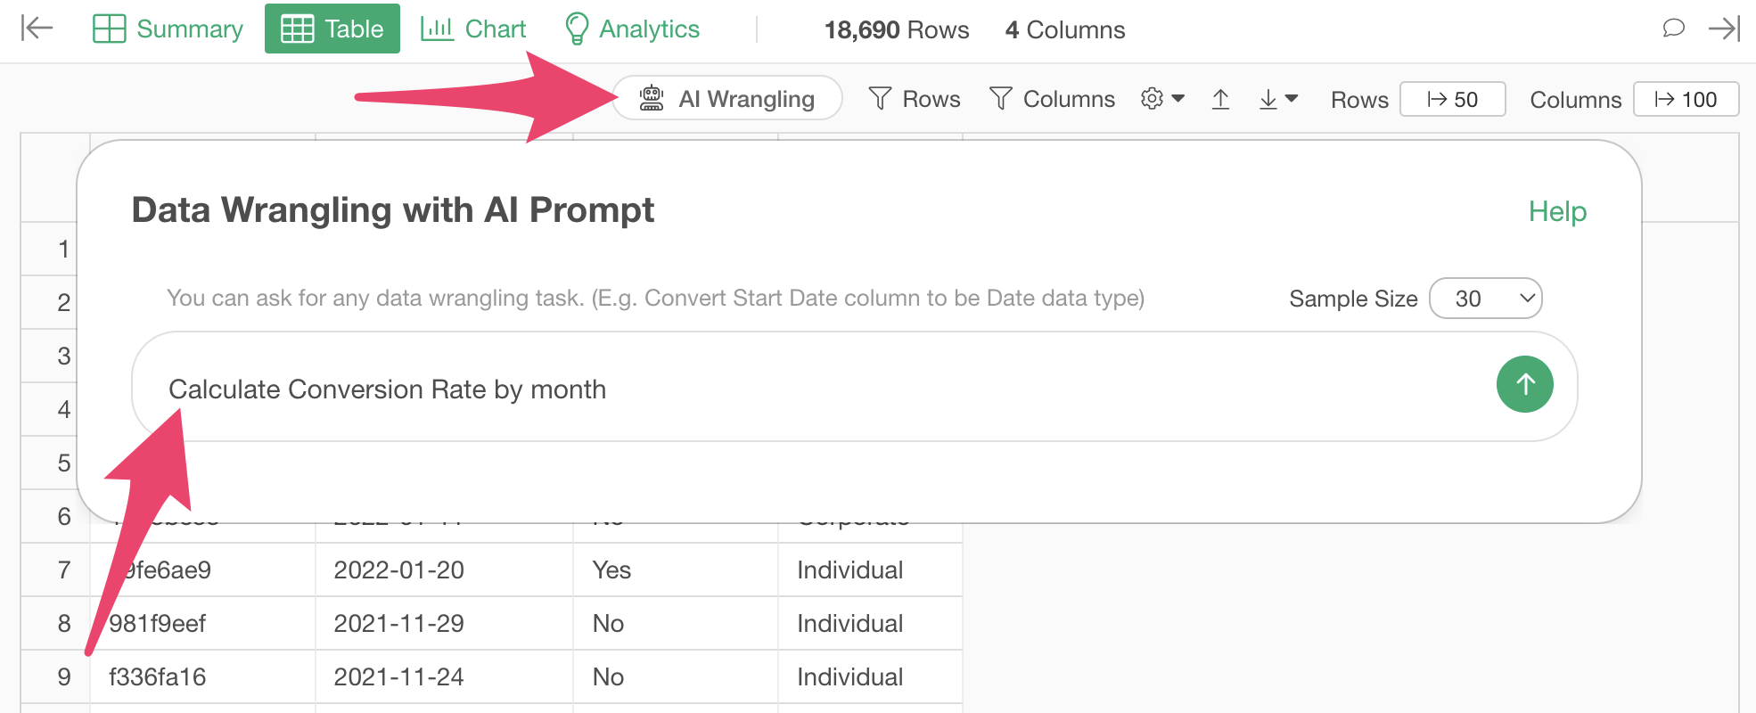The image size is (1756, 713).
Task: Collapse left panel with the arrow icon
Action: click(x=37, y=29)
